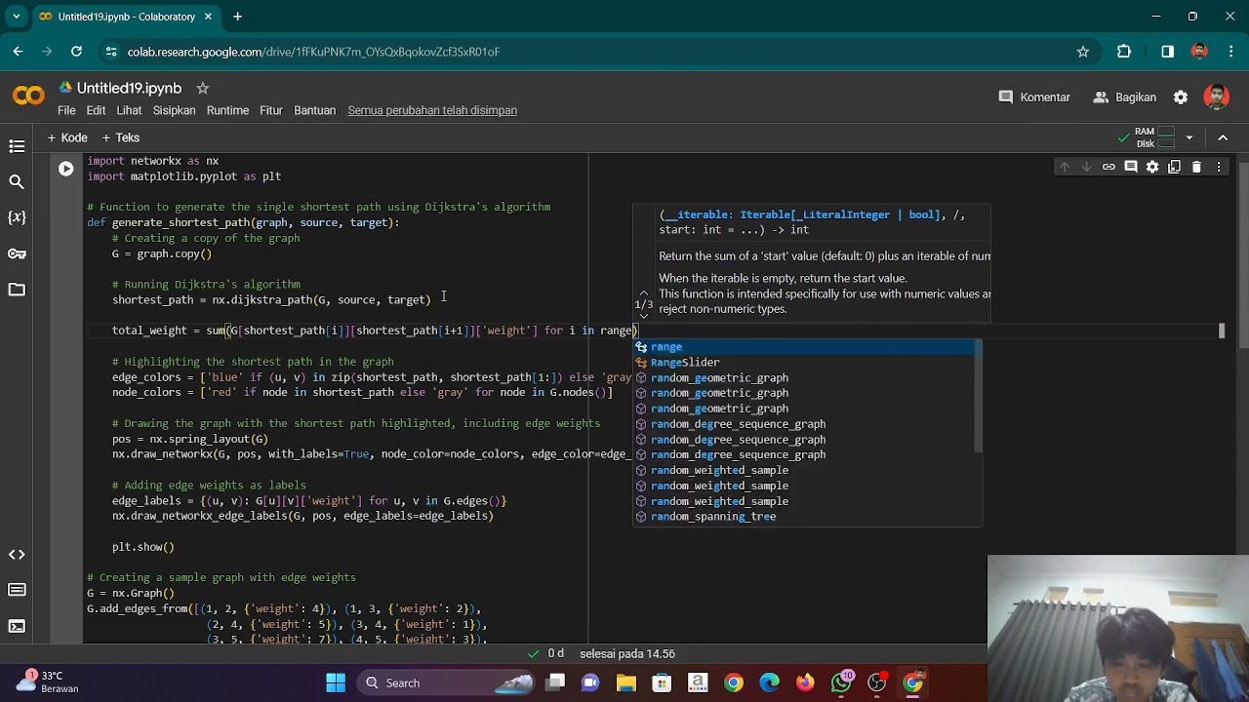Click the Chrome address bar URL
1249x702 pixels.
[x=313, y=52]
